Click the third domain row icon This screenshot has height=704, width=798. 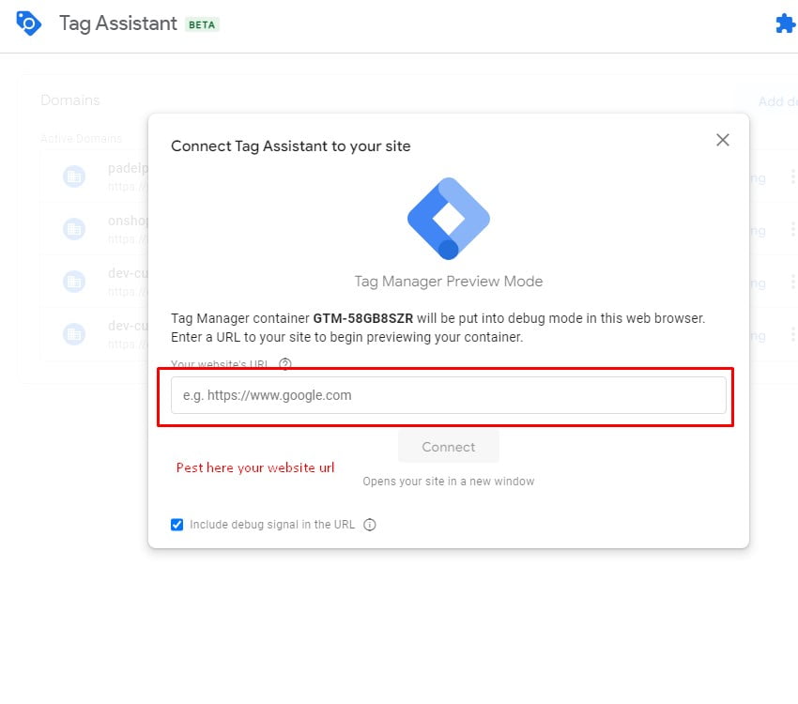pos(74,281)
